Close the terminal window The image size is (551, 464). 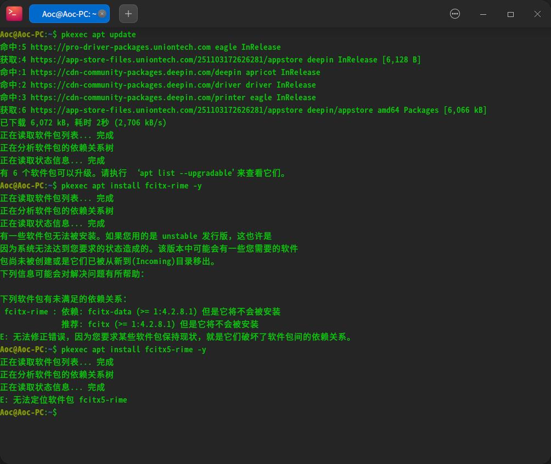pyautogui.click(x=537, y=14)
